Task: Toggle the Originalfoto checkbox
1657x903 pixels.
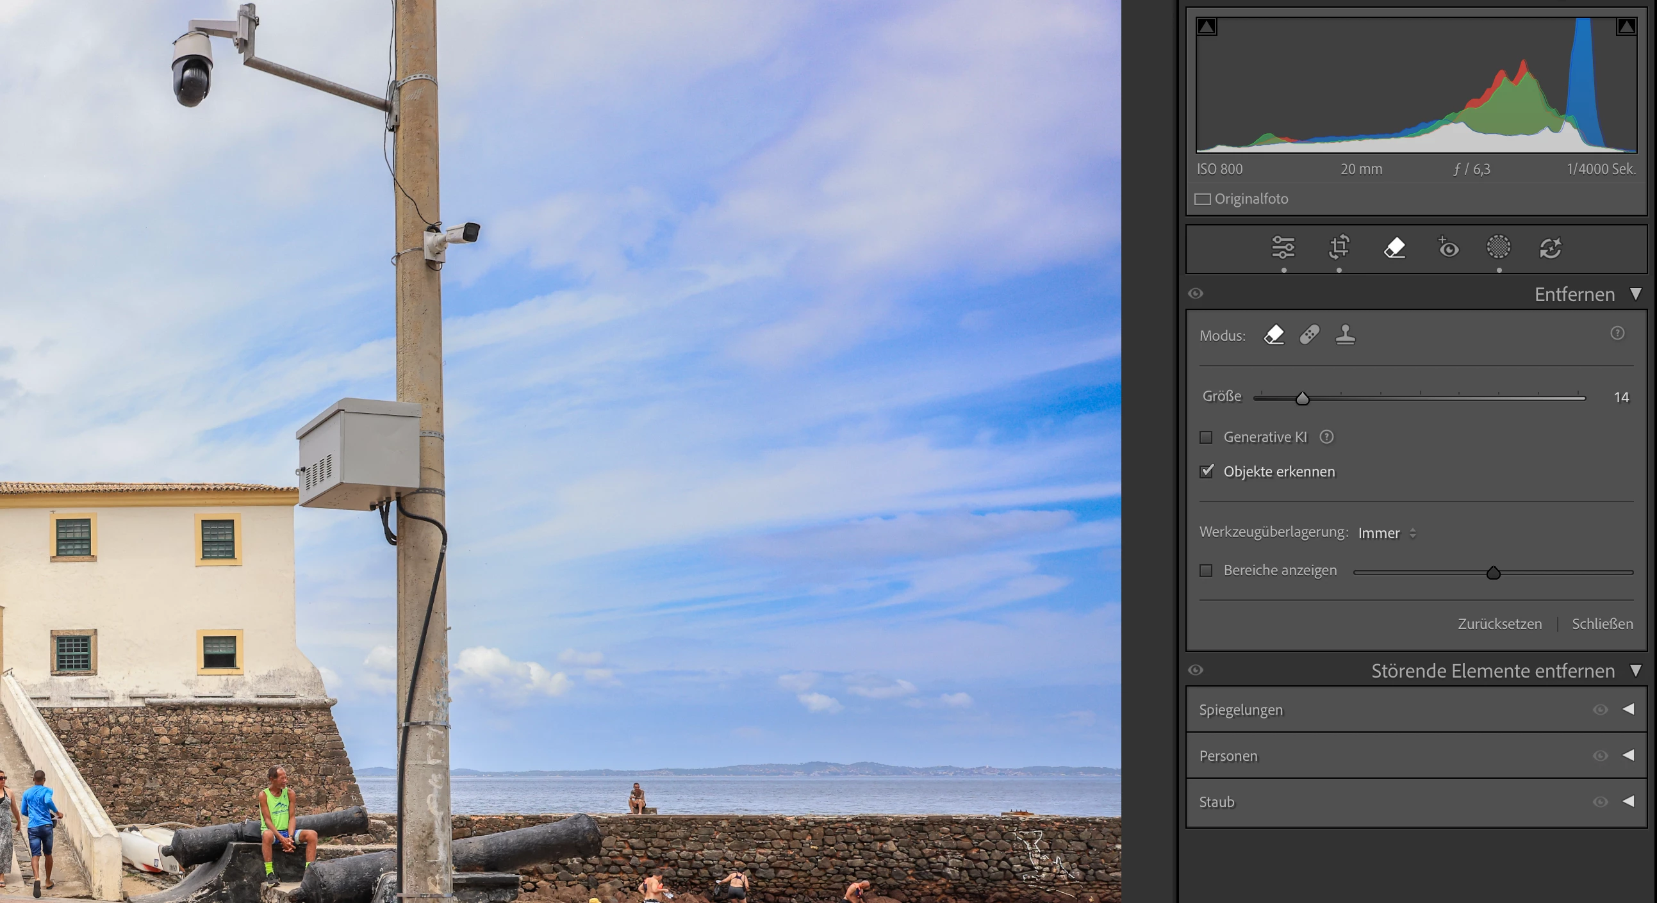Action: click(1202, 199)
